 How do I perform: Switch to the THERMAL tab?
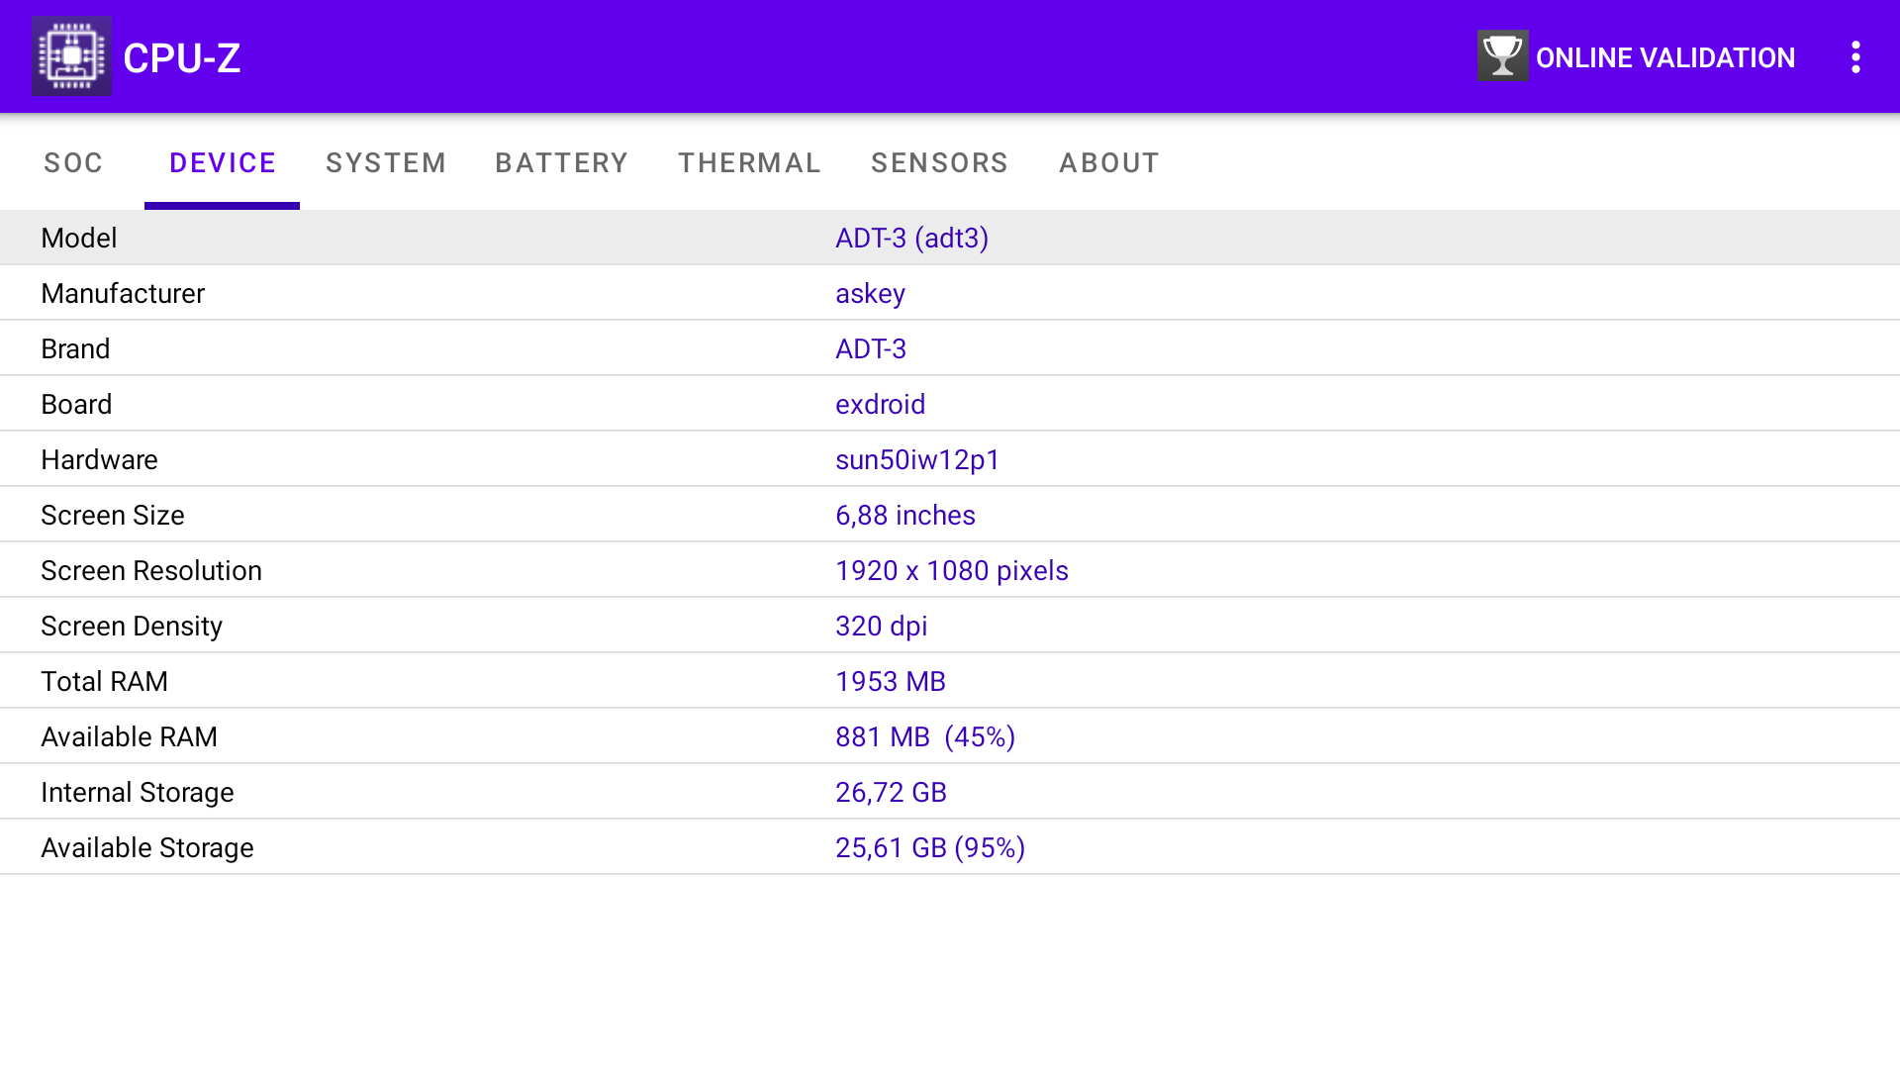coord(749,163)
